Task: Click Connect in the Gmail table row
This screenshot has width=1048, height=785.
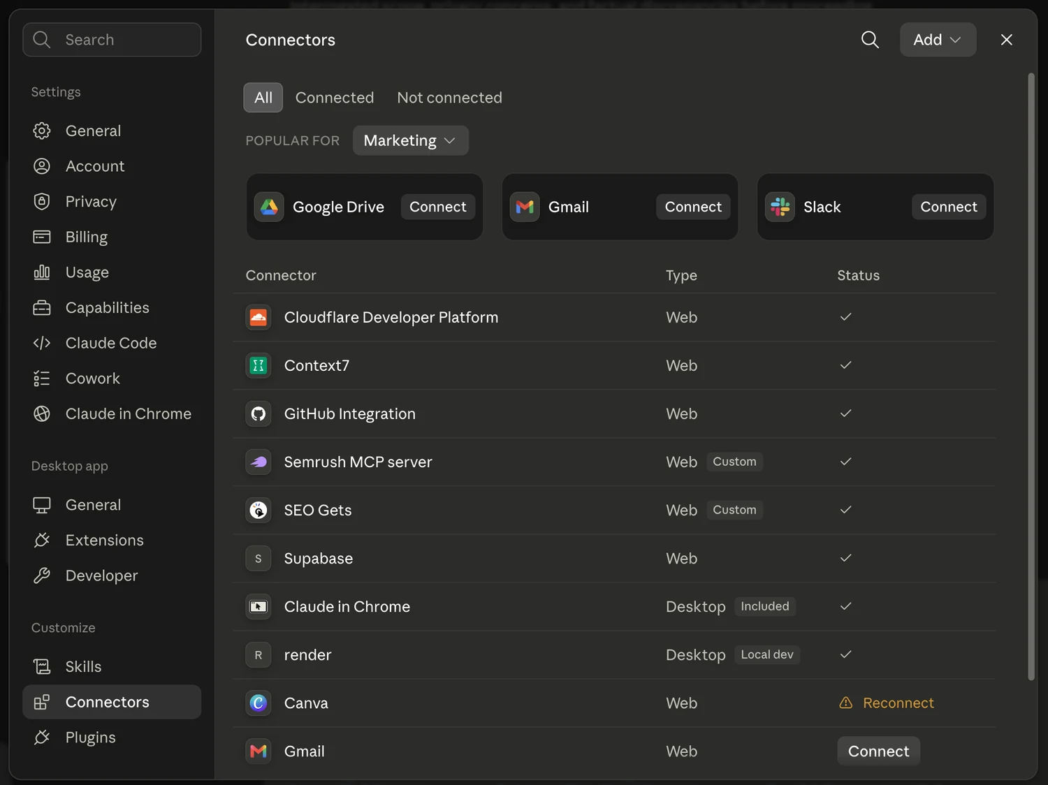Action: [x=878, y=751]
